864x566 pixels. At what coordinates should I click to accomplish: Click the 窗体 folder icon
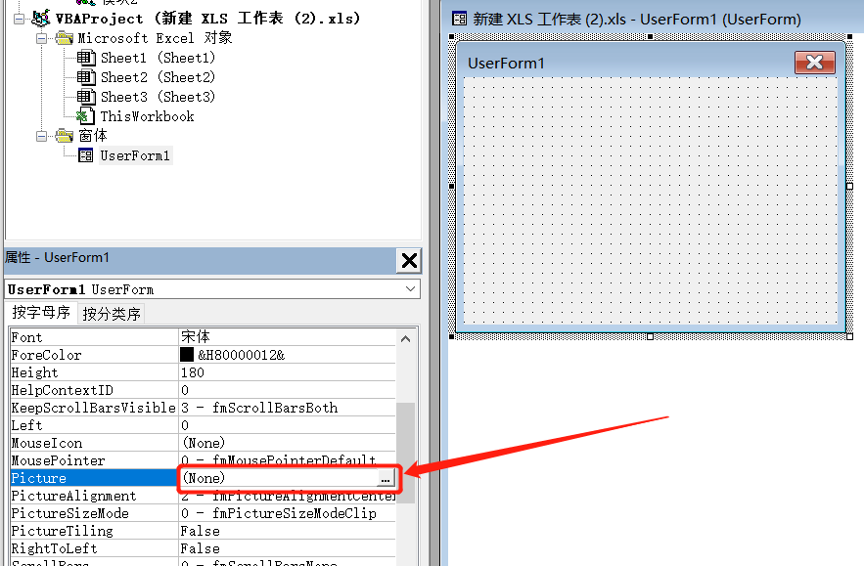coord(65,136)
